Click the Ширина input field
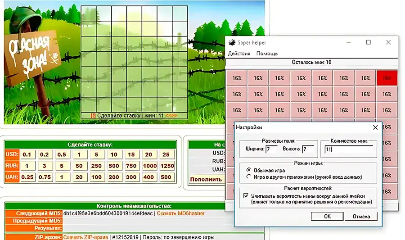The height and width of the screenshot is (240, 405). [x=271, y=149]
